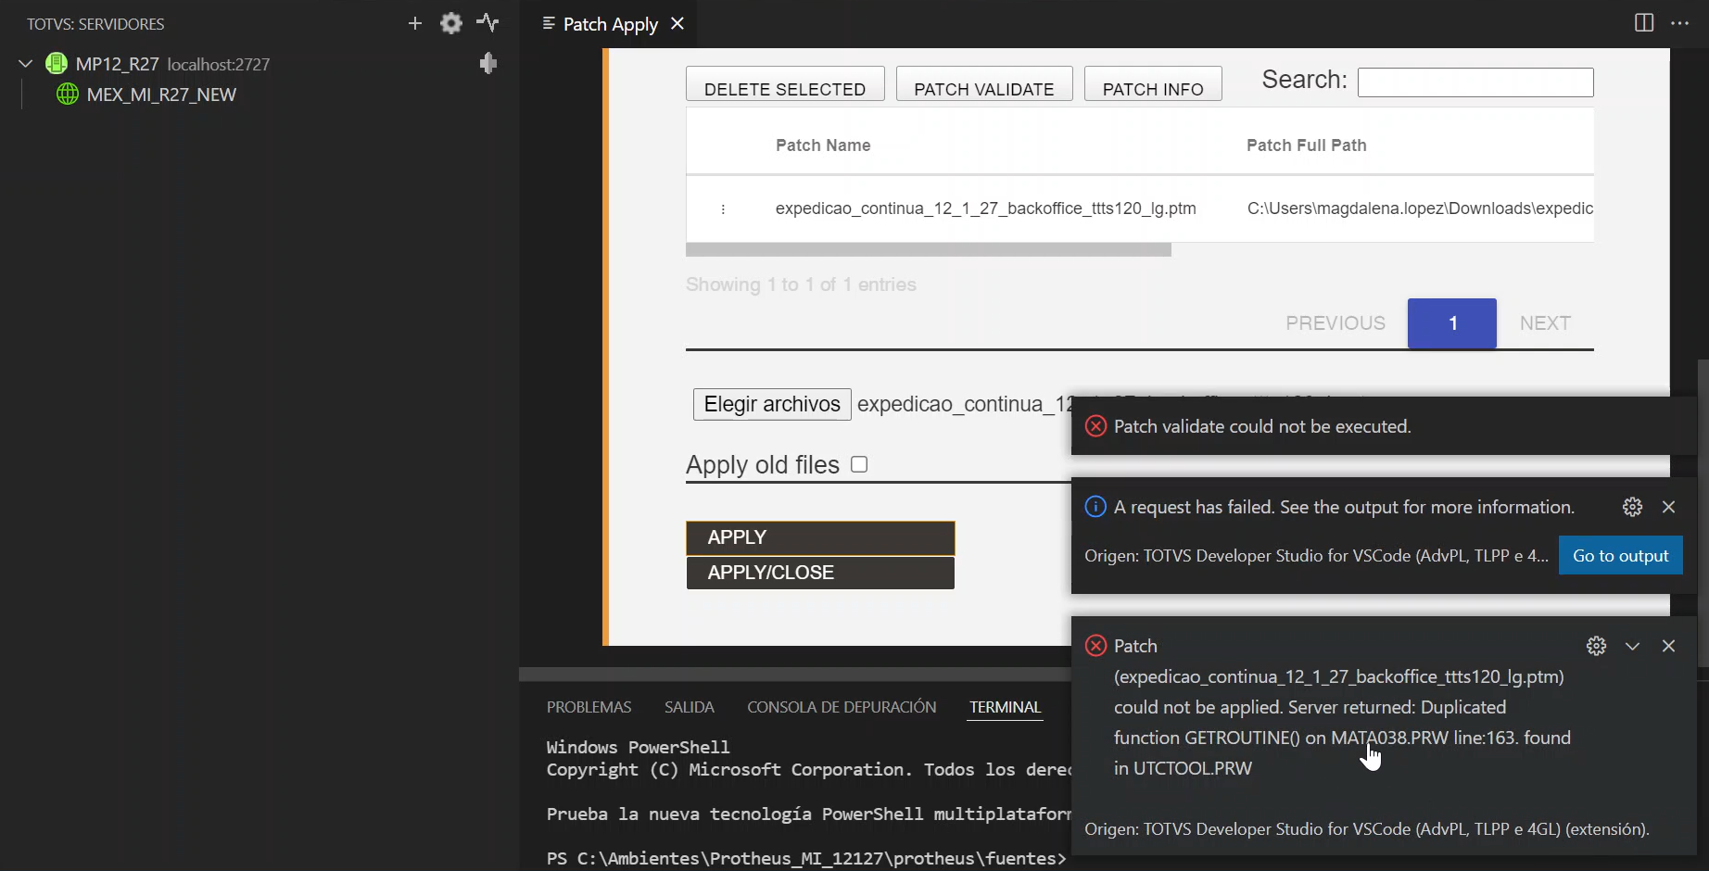Collapse the MP12_R27 server tree node

point(26,64)
